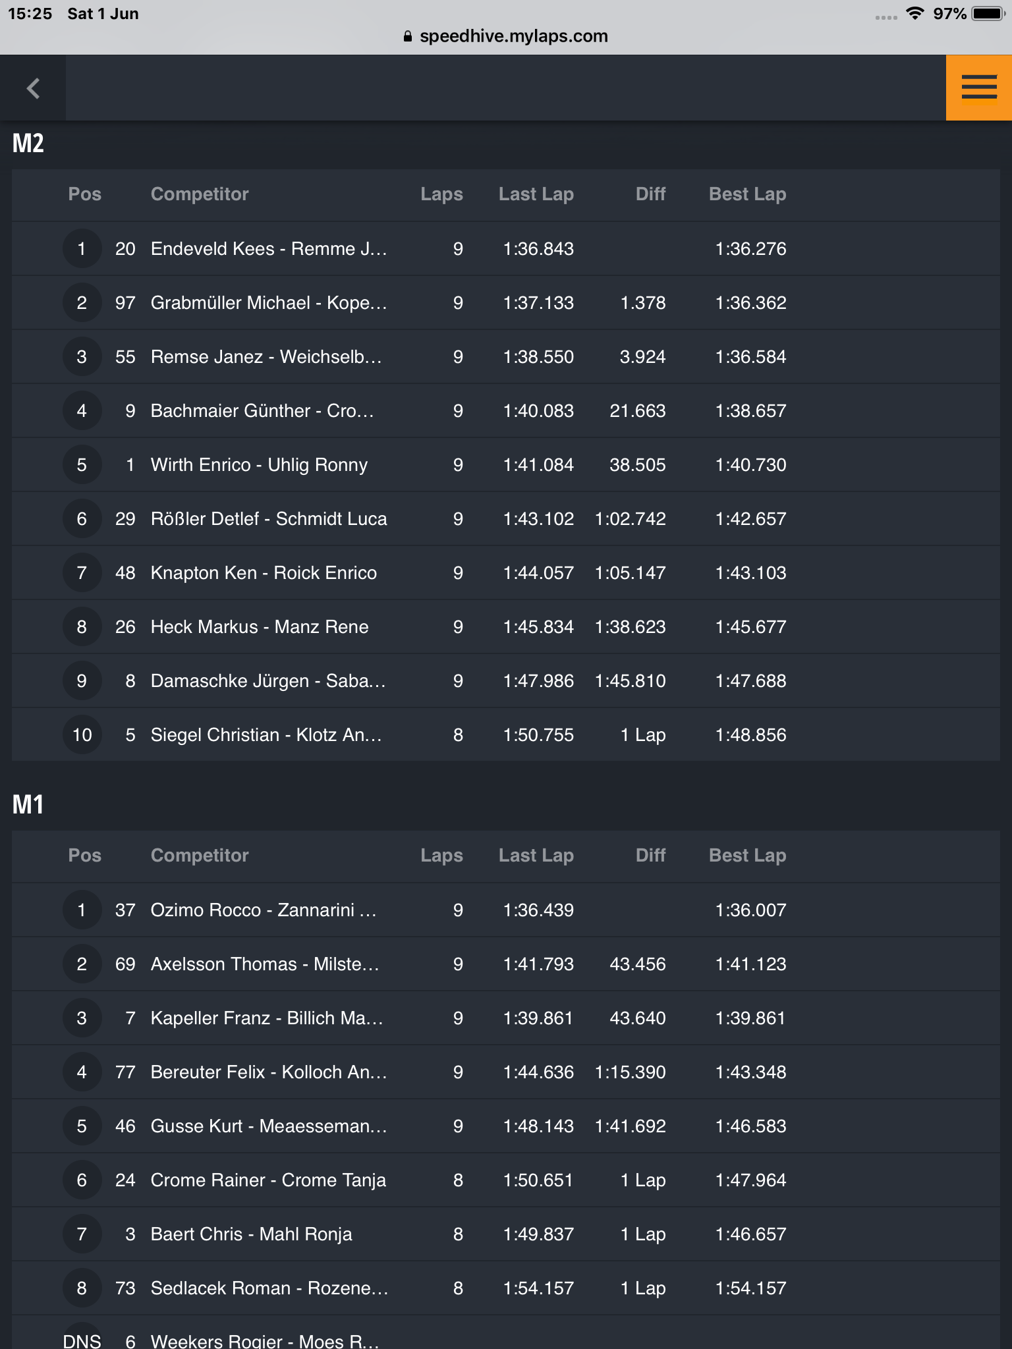Select Baert Chris - Mahl Ronja row
The width and height of the screenshot is (1012, 1349).
coord(506,1234)
